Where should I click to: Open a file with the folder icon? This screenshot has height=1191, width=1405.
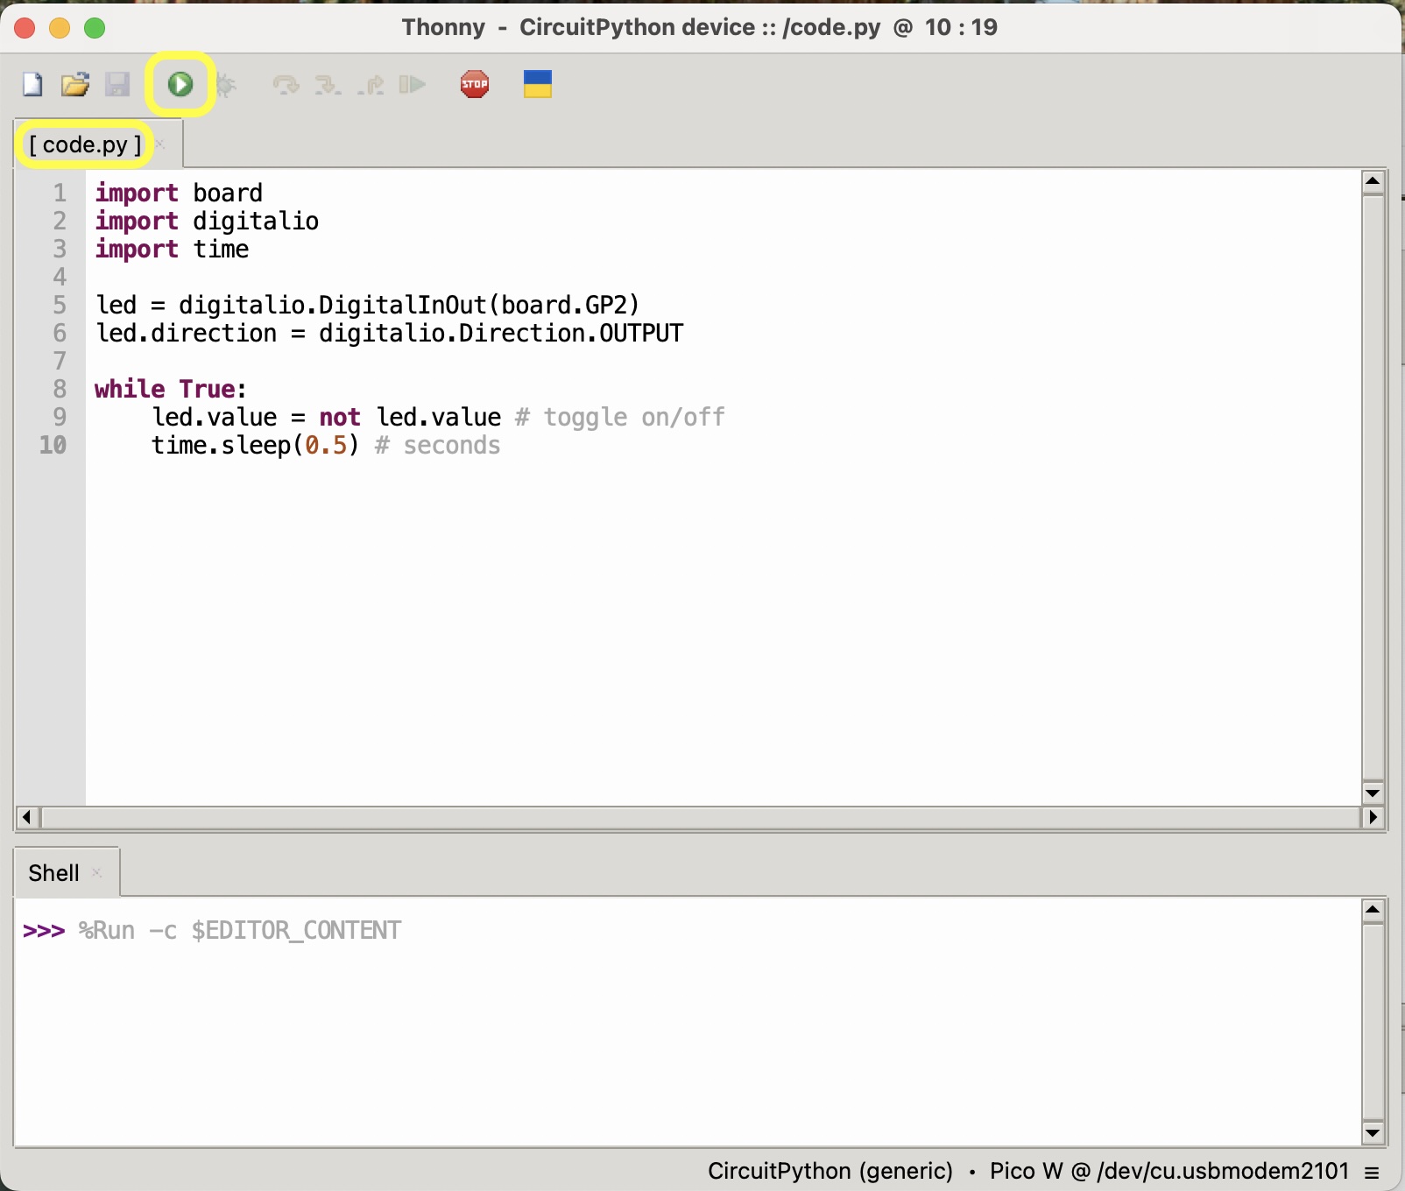[x=75, y=85]
